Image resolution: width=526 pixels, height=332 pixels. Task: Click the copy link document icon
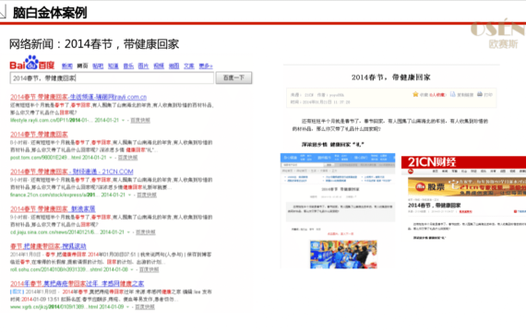click(x=453, y=94)
